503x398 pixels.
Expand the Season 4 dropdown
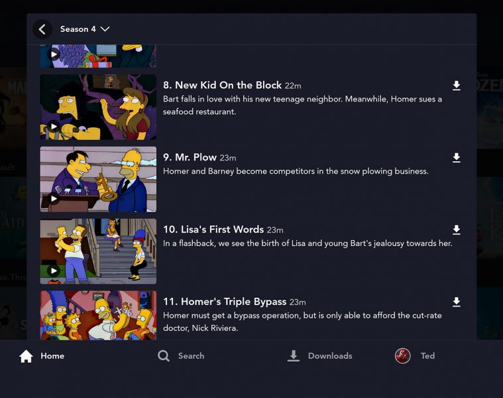click(85, 29)
